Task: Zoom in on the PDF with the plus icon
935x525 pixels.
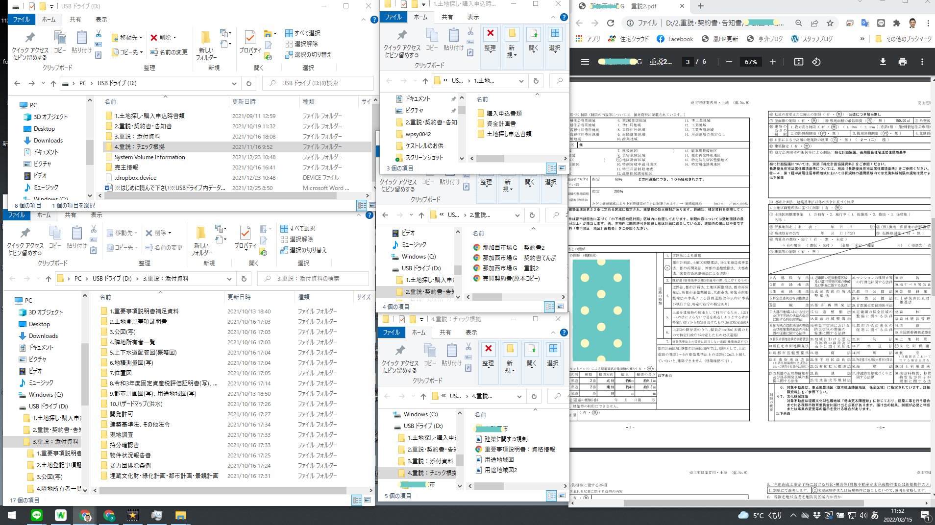Action: pos(773,62)
